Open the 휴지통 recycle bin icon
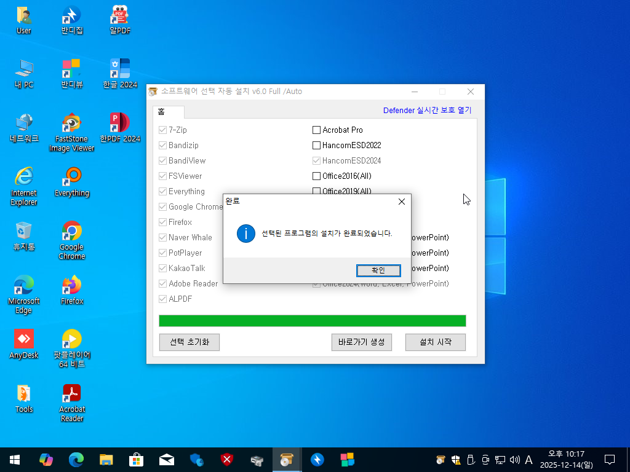630x472 pixels. [x=24, y=236]
